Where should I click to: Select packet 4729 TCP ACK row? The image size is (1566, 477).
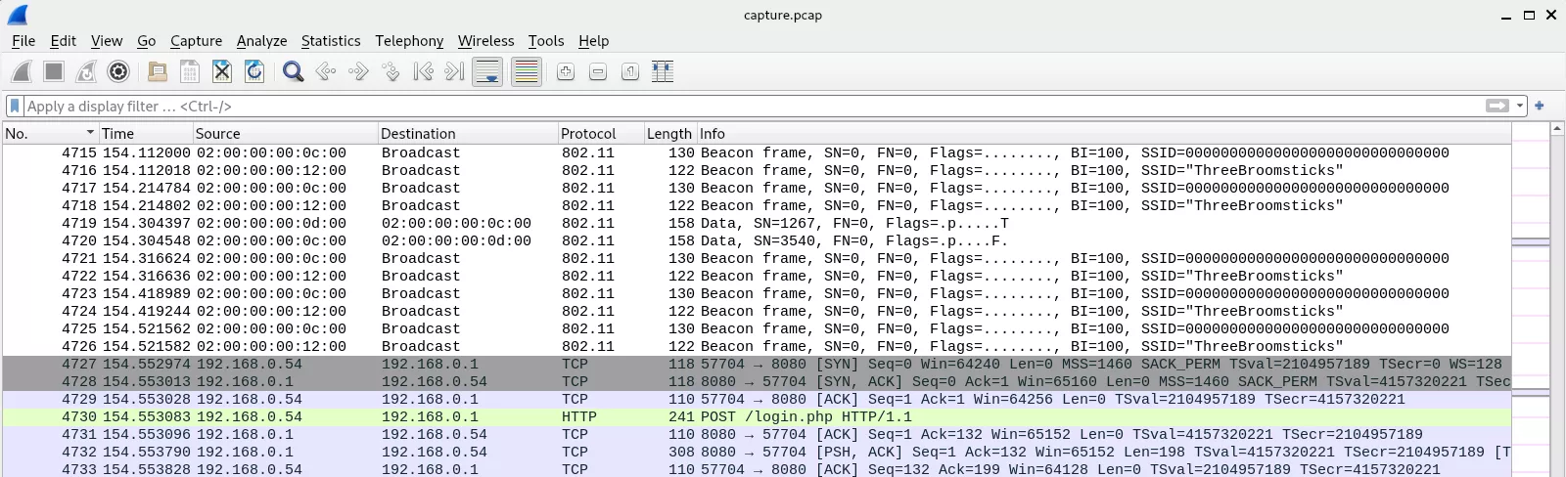(x=757, y=399)
